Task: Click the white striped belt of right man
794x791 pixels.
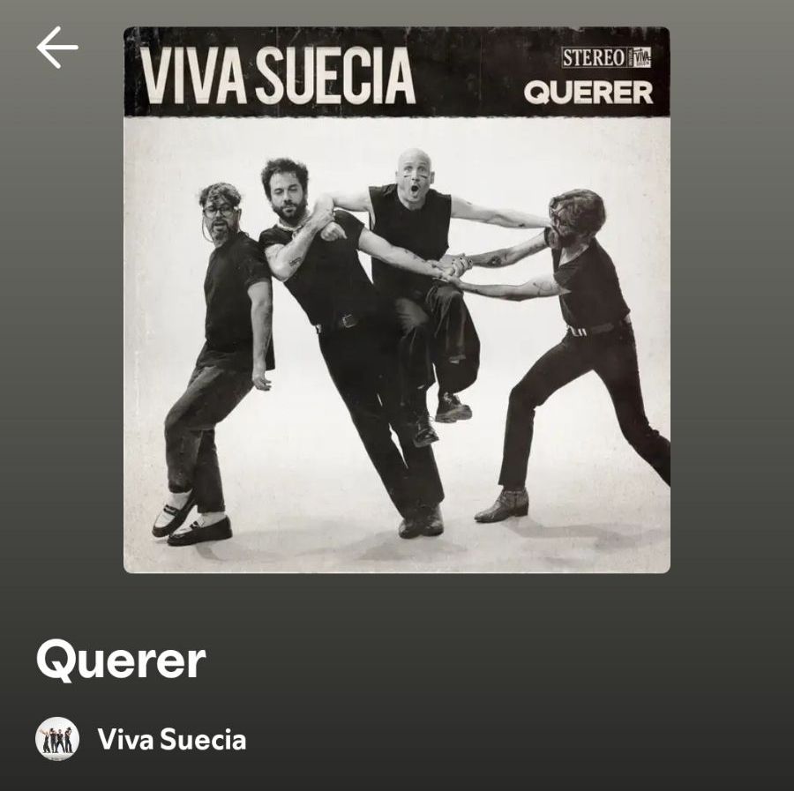Action: [x=577, y=331]
